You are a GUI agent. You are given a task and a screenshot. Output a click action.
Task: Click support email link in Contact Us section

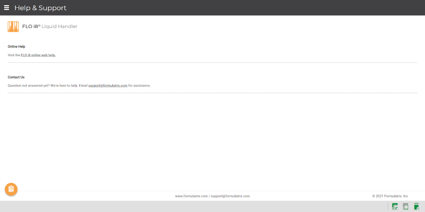coord(108,86)
